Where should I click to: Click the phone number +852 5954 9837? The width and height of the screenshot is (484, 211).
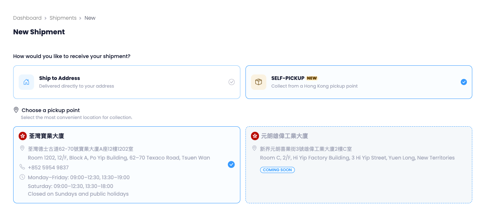[48, 168]
